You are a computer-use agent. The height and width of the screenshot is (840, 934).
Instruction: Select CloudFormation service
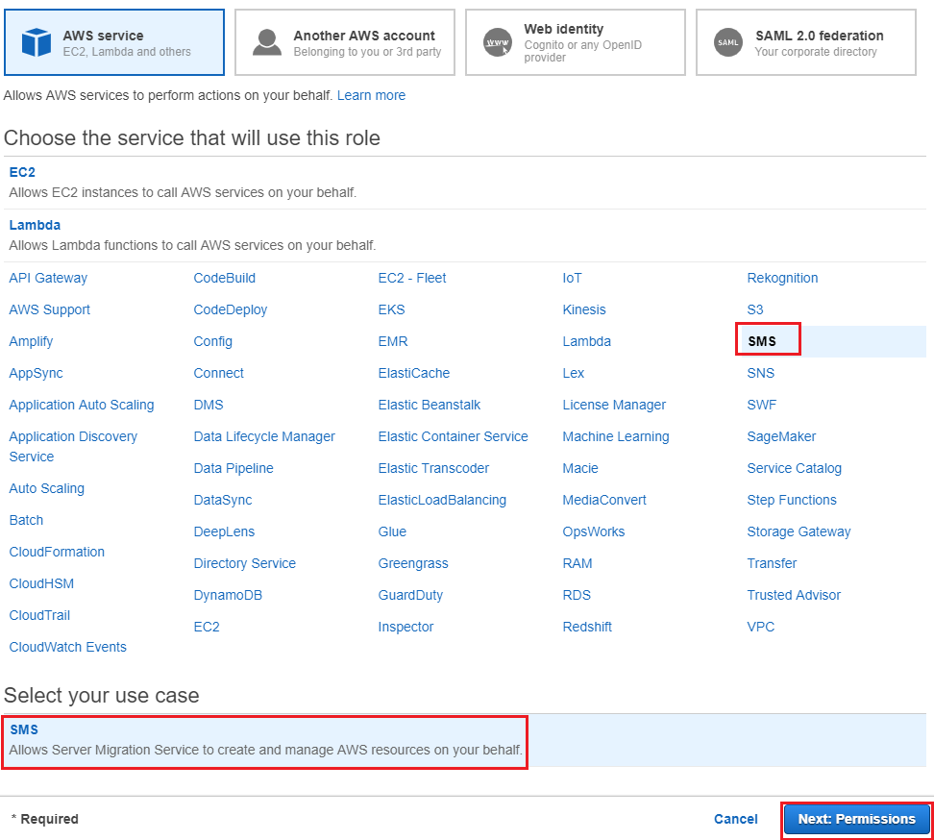tap(57, 552)
